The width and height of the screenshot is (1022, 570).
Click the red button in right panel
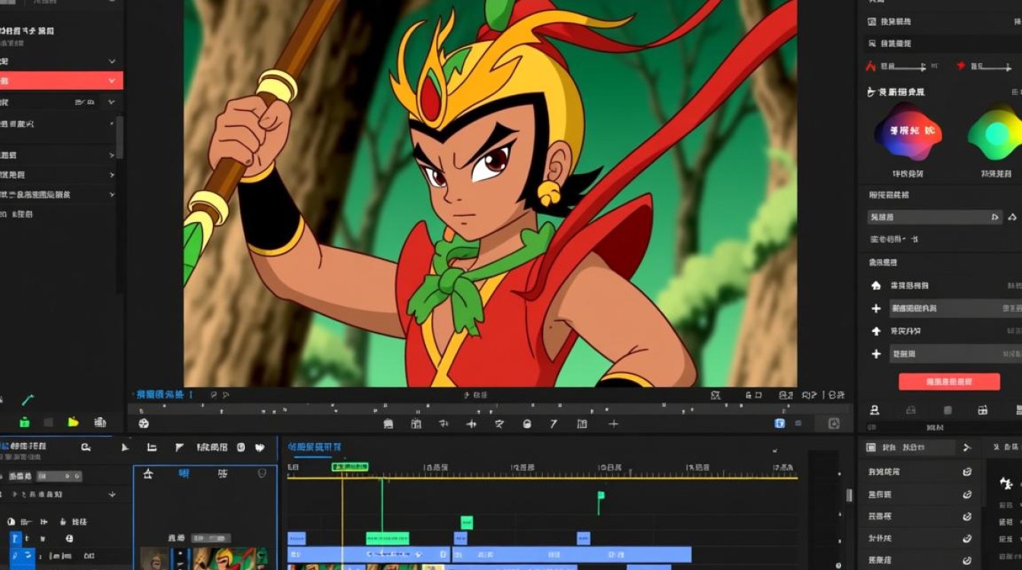[949, 382]
